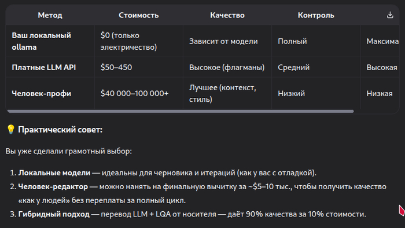Select the Стоимость column header
Viewport: 405px width, 228px height.
[x=139, y=15]
